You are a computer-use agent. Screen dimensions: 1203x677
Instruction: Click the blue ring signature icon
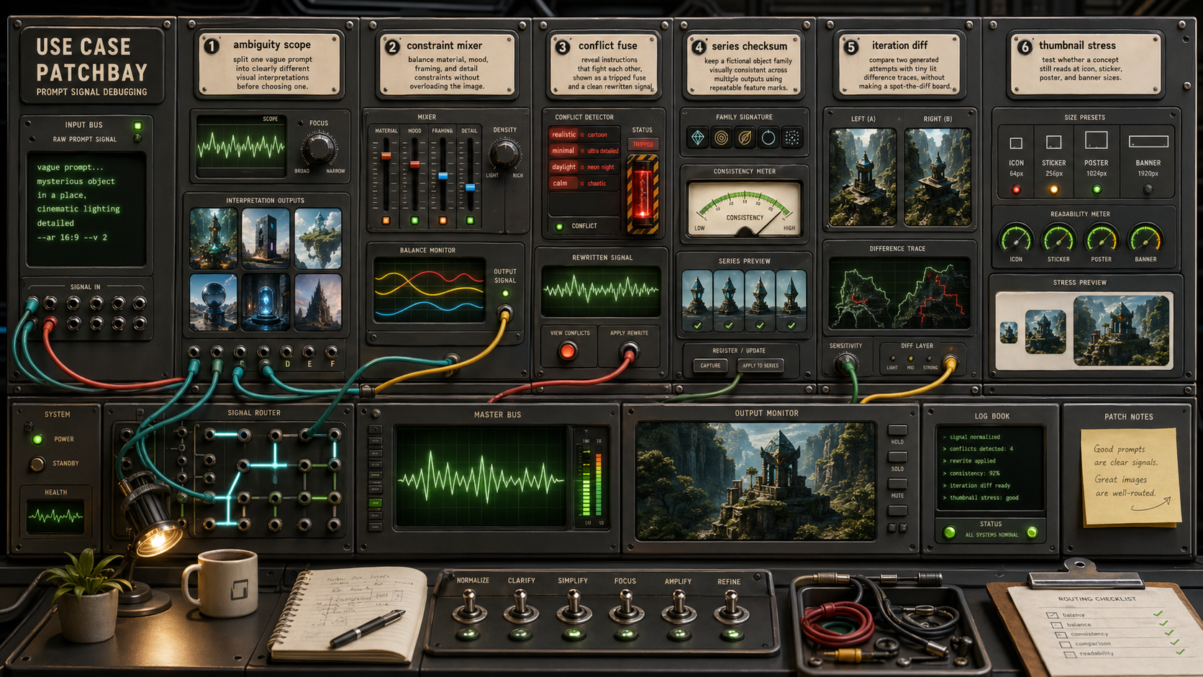(x=768, y=137)
